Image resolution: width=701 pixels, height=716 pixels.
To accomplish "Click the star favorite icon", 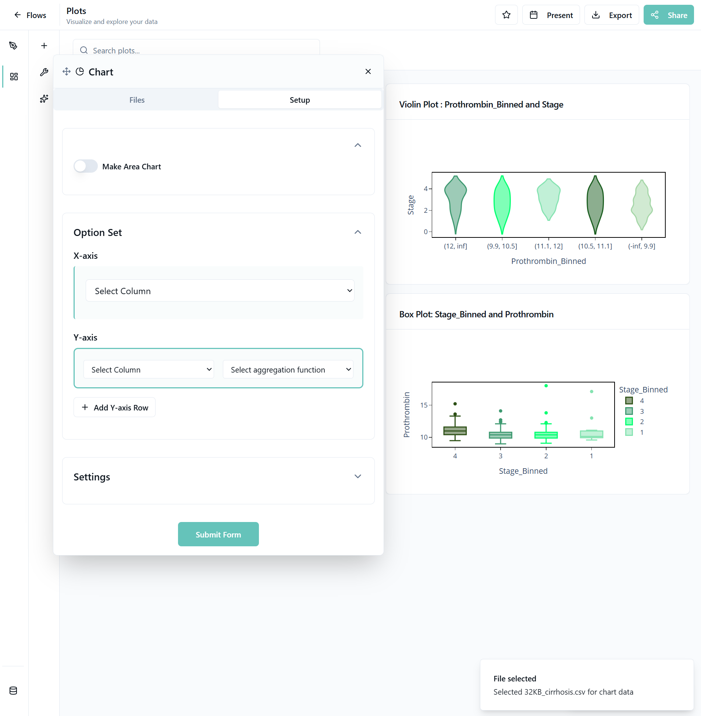I will 506,15.
